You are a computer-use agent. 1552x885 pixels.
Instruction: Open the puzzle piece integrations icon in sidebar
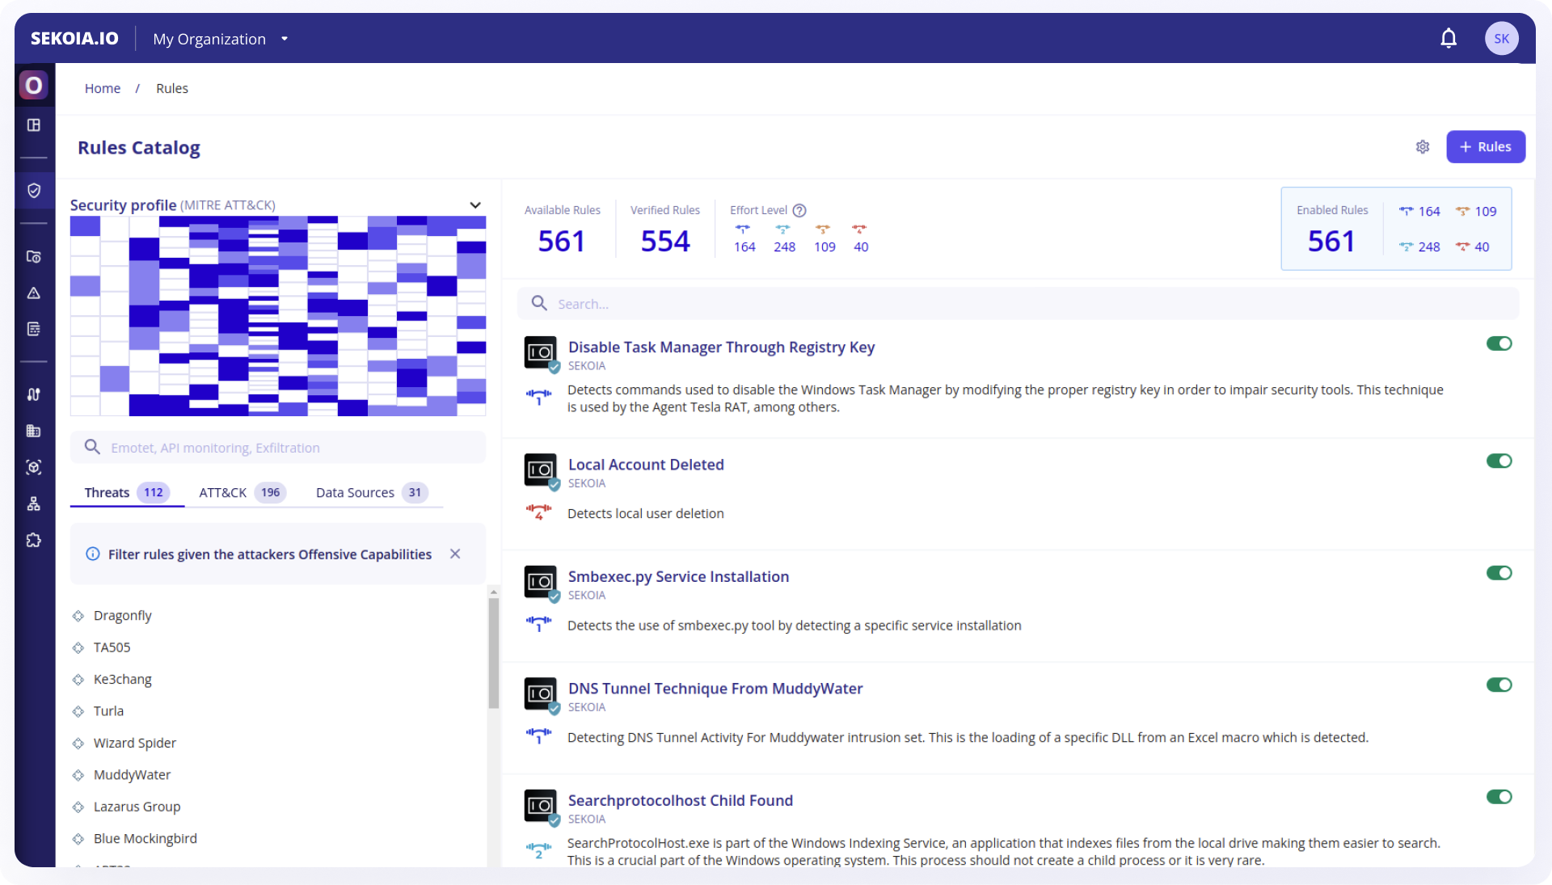point(34,540)
